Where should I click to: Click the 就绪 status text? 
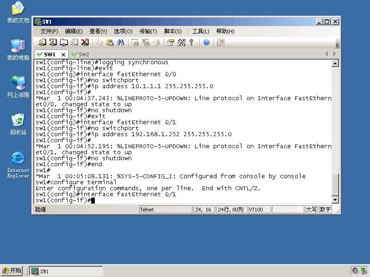[40, 210]
